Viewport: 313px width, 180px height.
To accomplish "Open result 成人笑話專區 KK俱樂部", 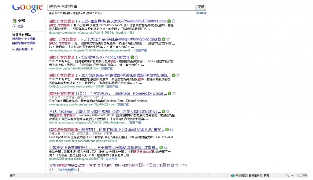I will [x=110, y=75].
